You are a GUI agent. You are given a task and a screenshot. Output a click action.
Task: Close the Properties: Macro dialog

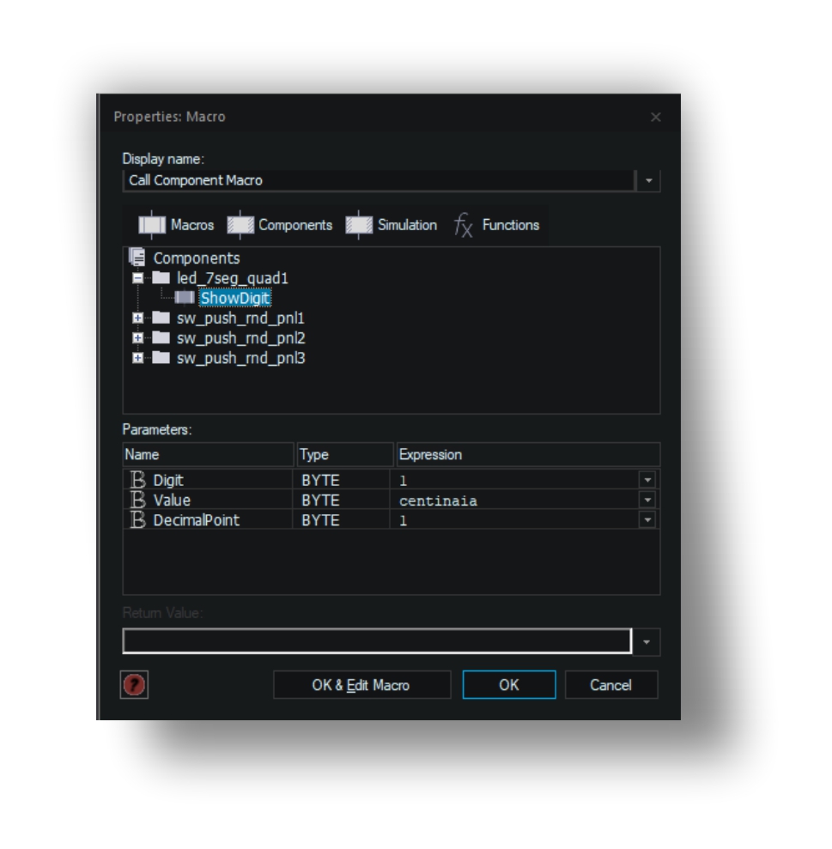[655, 117]
